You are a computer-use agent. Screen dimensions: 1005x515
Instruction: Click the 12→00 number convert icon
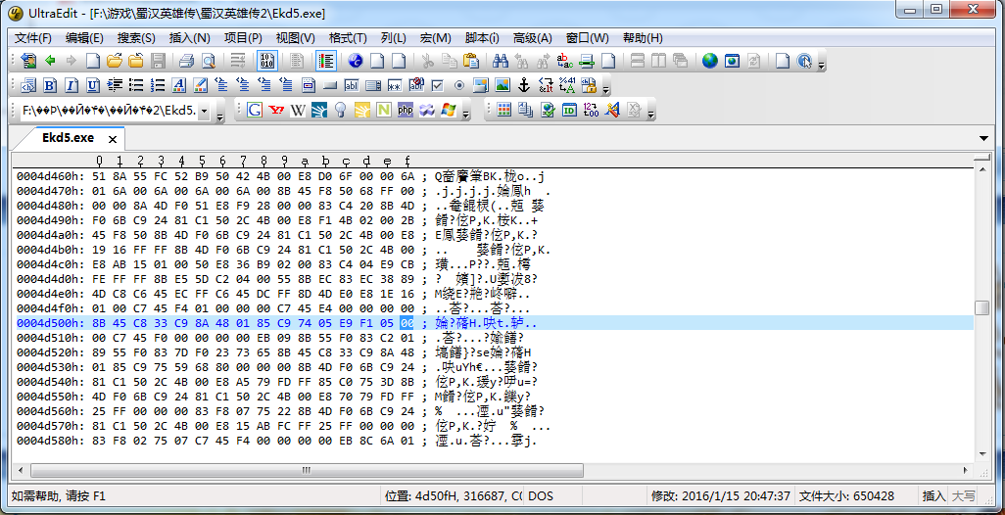coord(591,111)
